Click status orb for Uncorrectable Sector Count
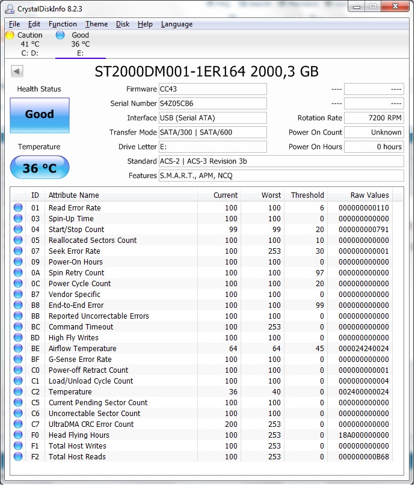The height and width of the screenshot is (487, 415). [18, 413]
